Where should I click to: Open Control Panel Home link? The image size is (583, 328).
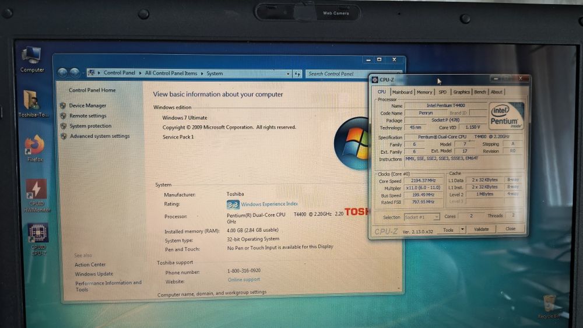[x=92, y=90]
